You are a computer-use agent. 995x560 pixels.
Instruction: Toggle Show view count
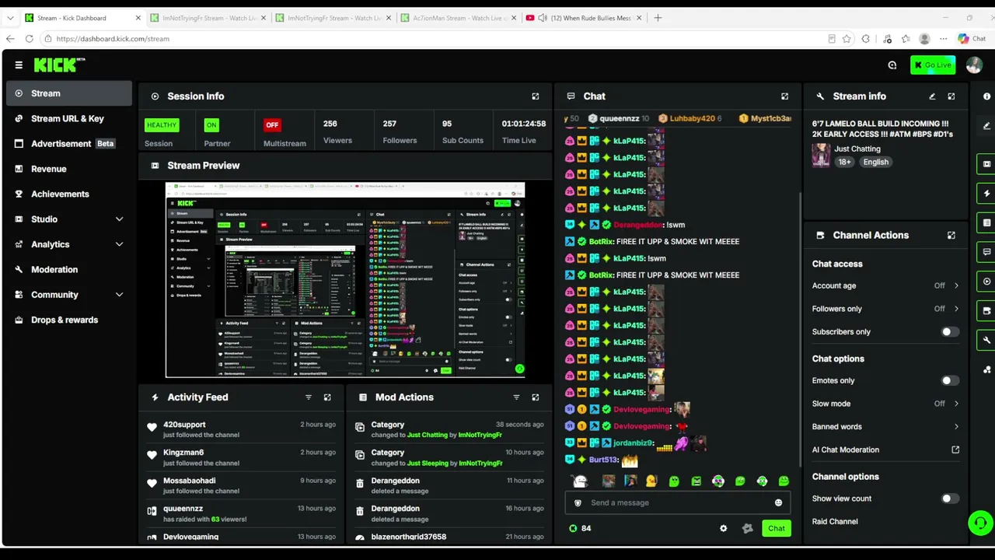(x=950, y=499)
